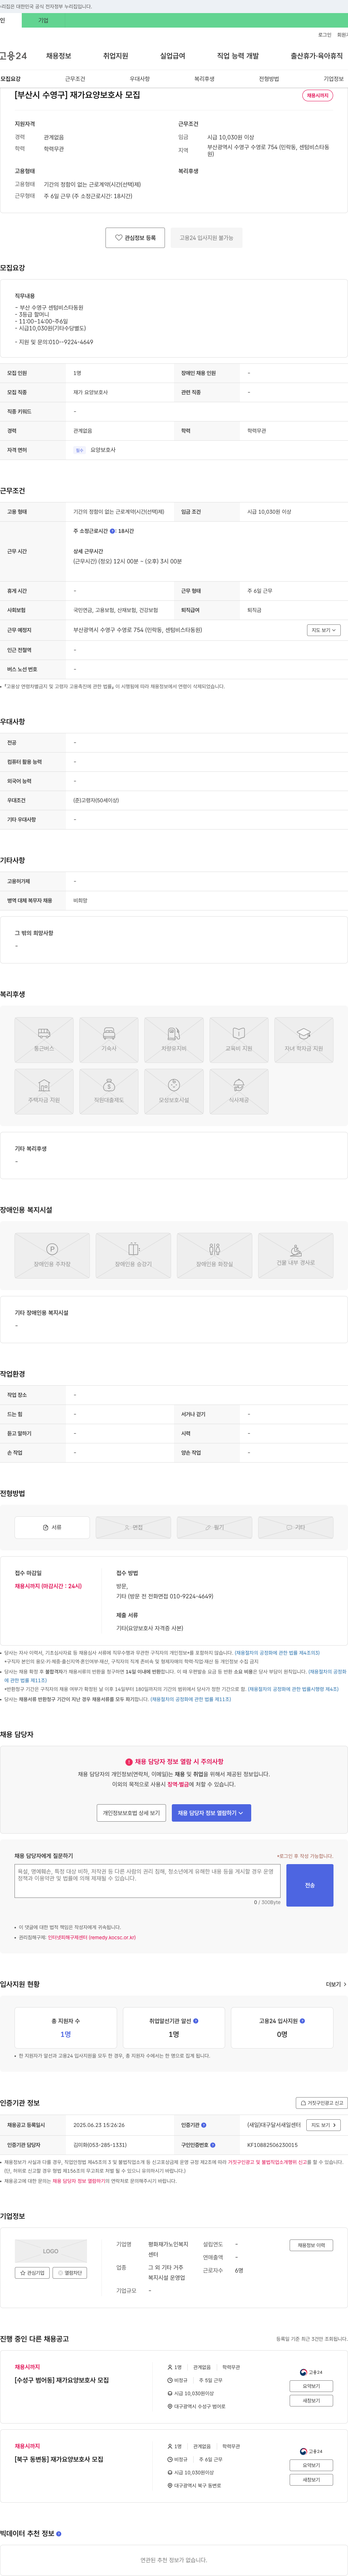This screenshot has width=348, height=2576.
Task: Click the 고용24 logo at top left
Action: 13,56
